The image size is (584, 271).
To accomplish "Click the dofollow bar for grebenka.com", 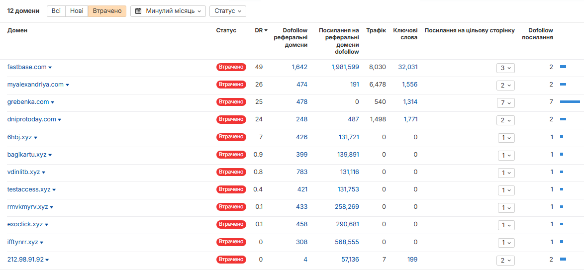I will coord(570,102).
